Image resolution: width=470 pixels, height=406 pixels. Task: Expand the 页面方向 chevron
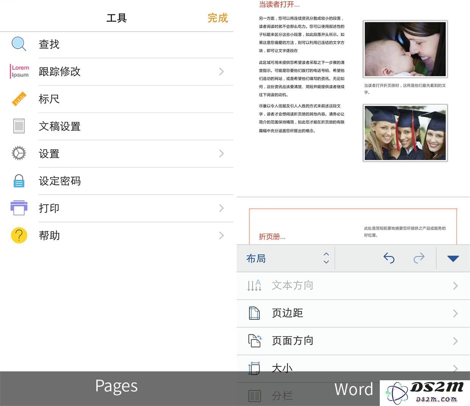[x=456, y=341]
